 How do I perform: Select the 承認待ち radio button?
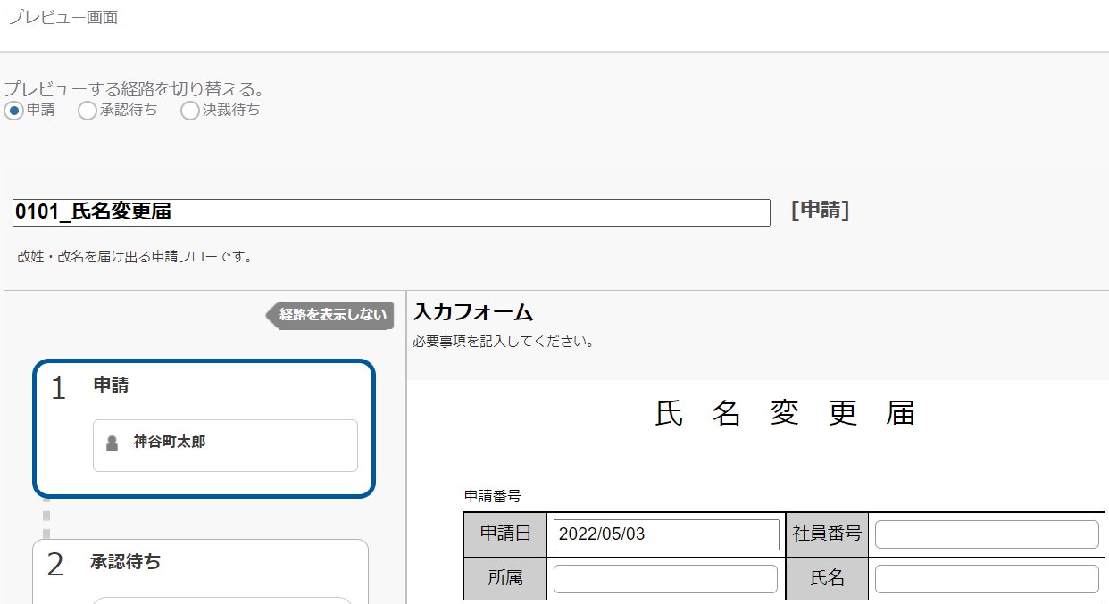point(88,111)
